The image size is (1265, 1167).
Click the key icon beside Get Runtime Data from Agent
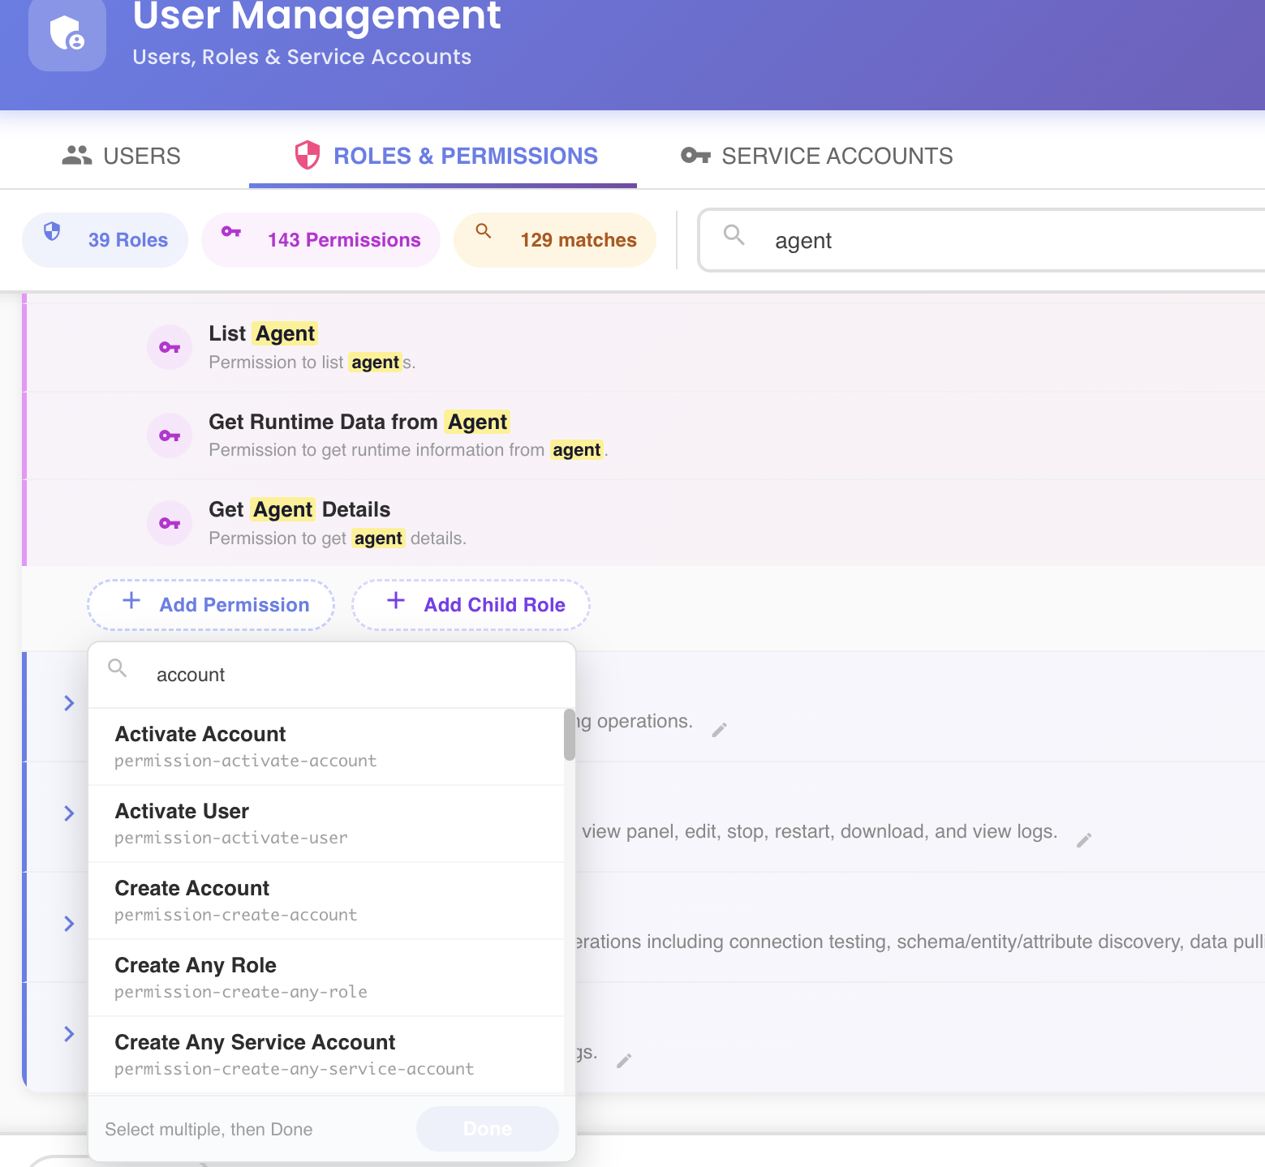[170, 435]
